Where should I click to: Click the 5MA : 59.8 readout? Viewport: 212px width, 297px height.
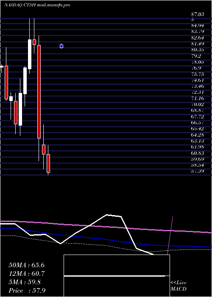25,282
